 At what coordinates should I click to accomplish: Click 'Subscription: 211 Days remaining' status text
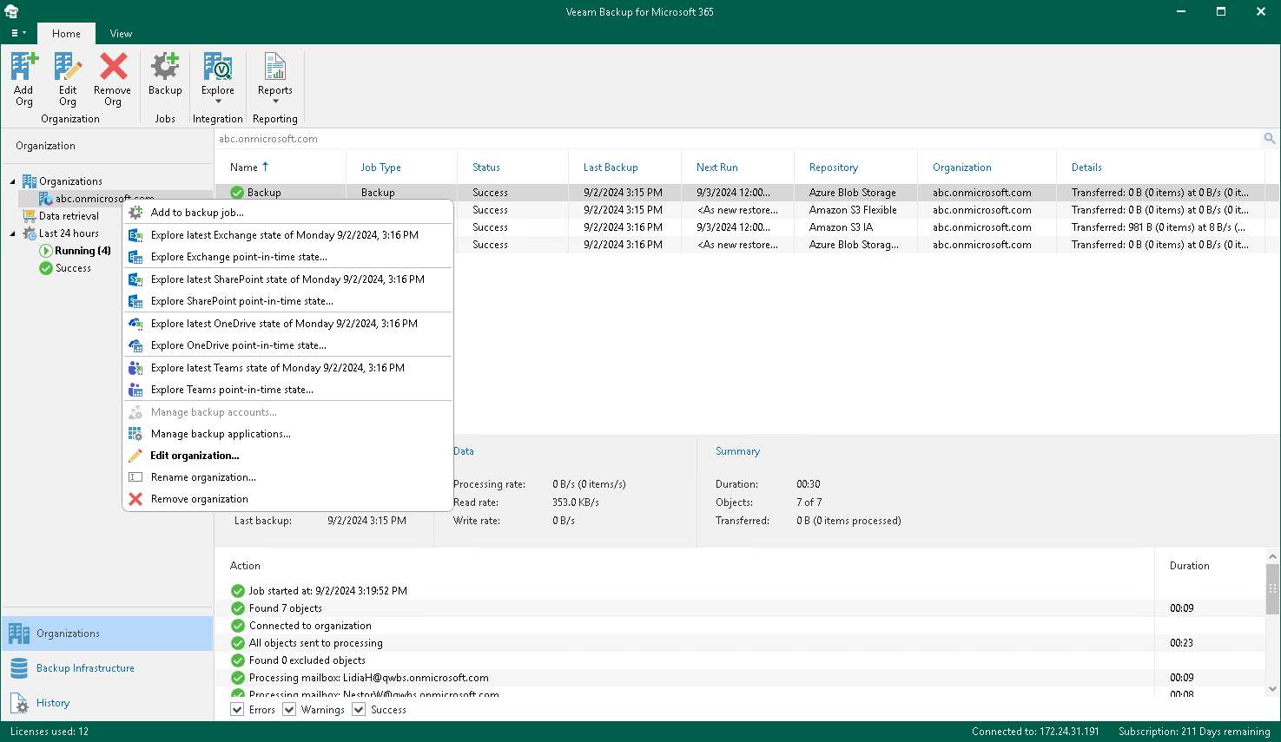1194,732
